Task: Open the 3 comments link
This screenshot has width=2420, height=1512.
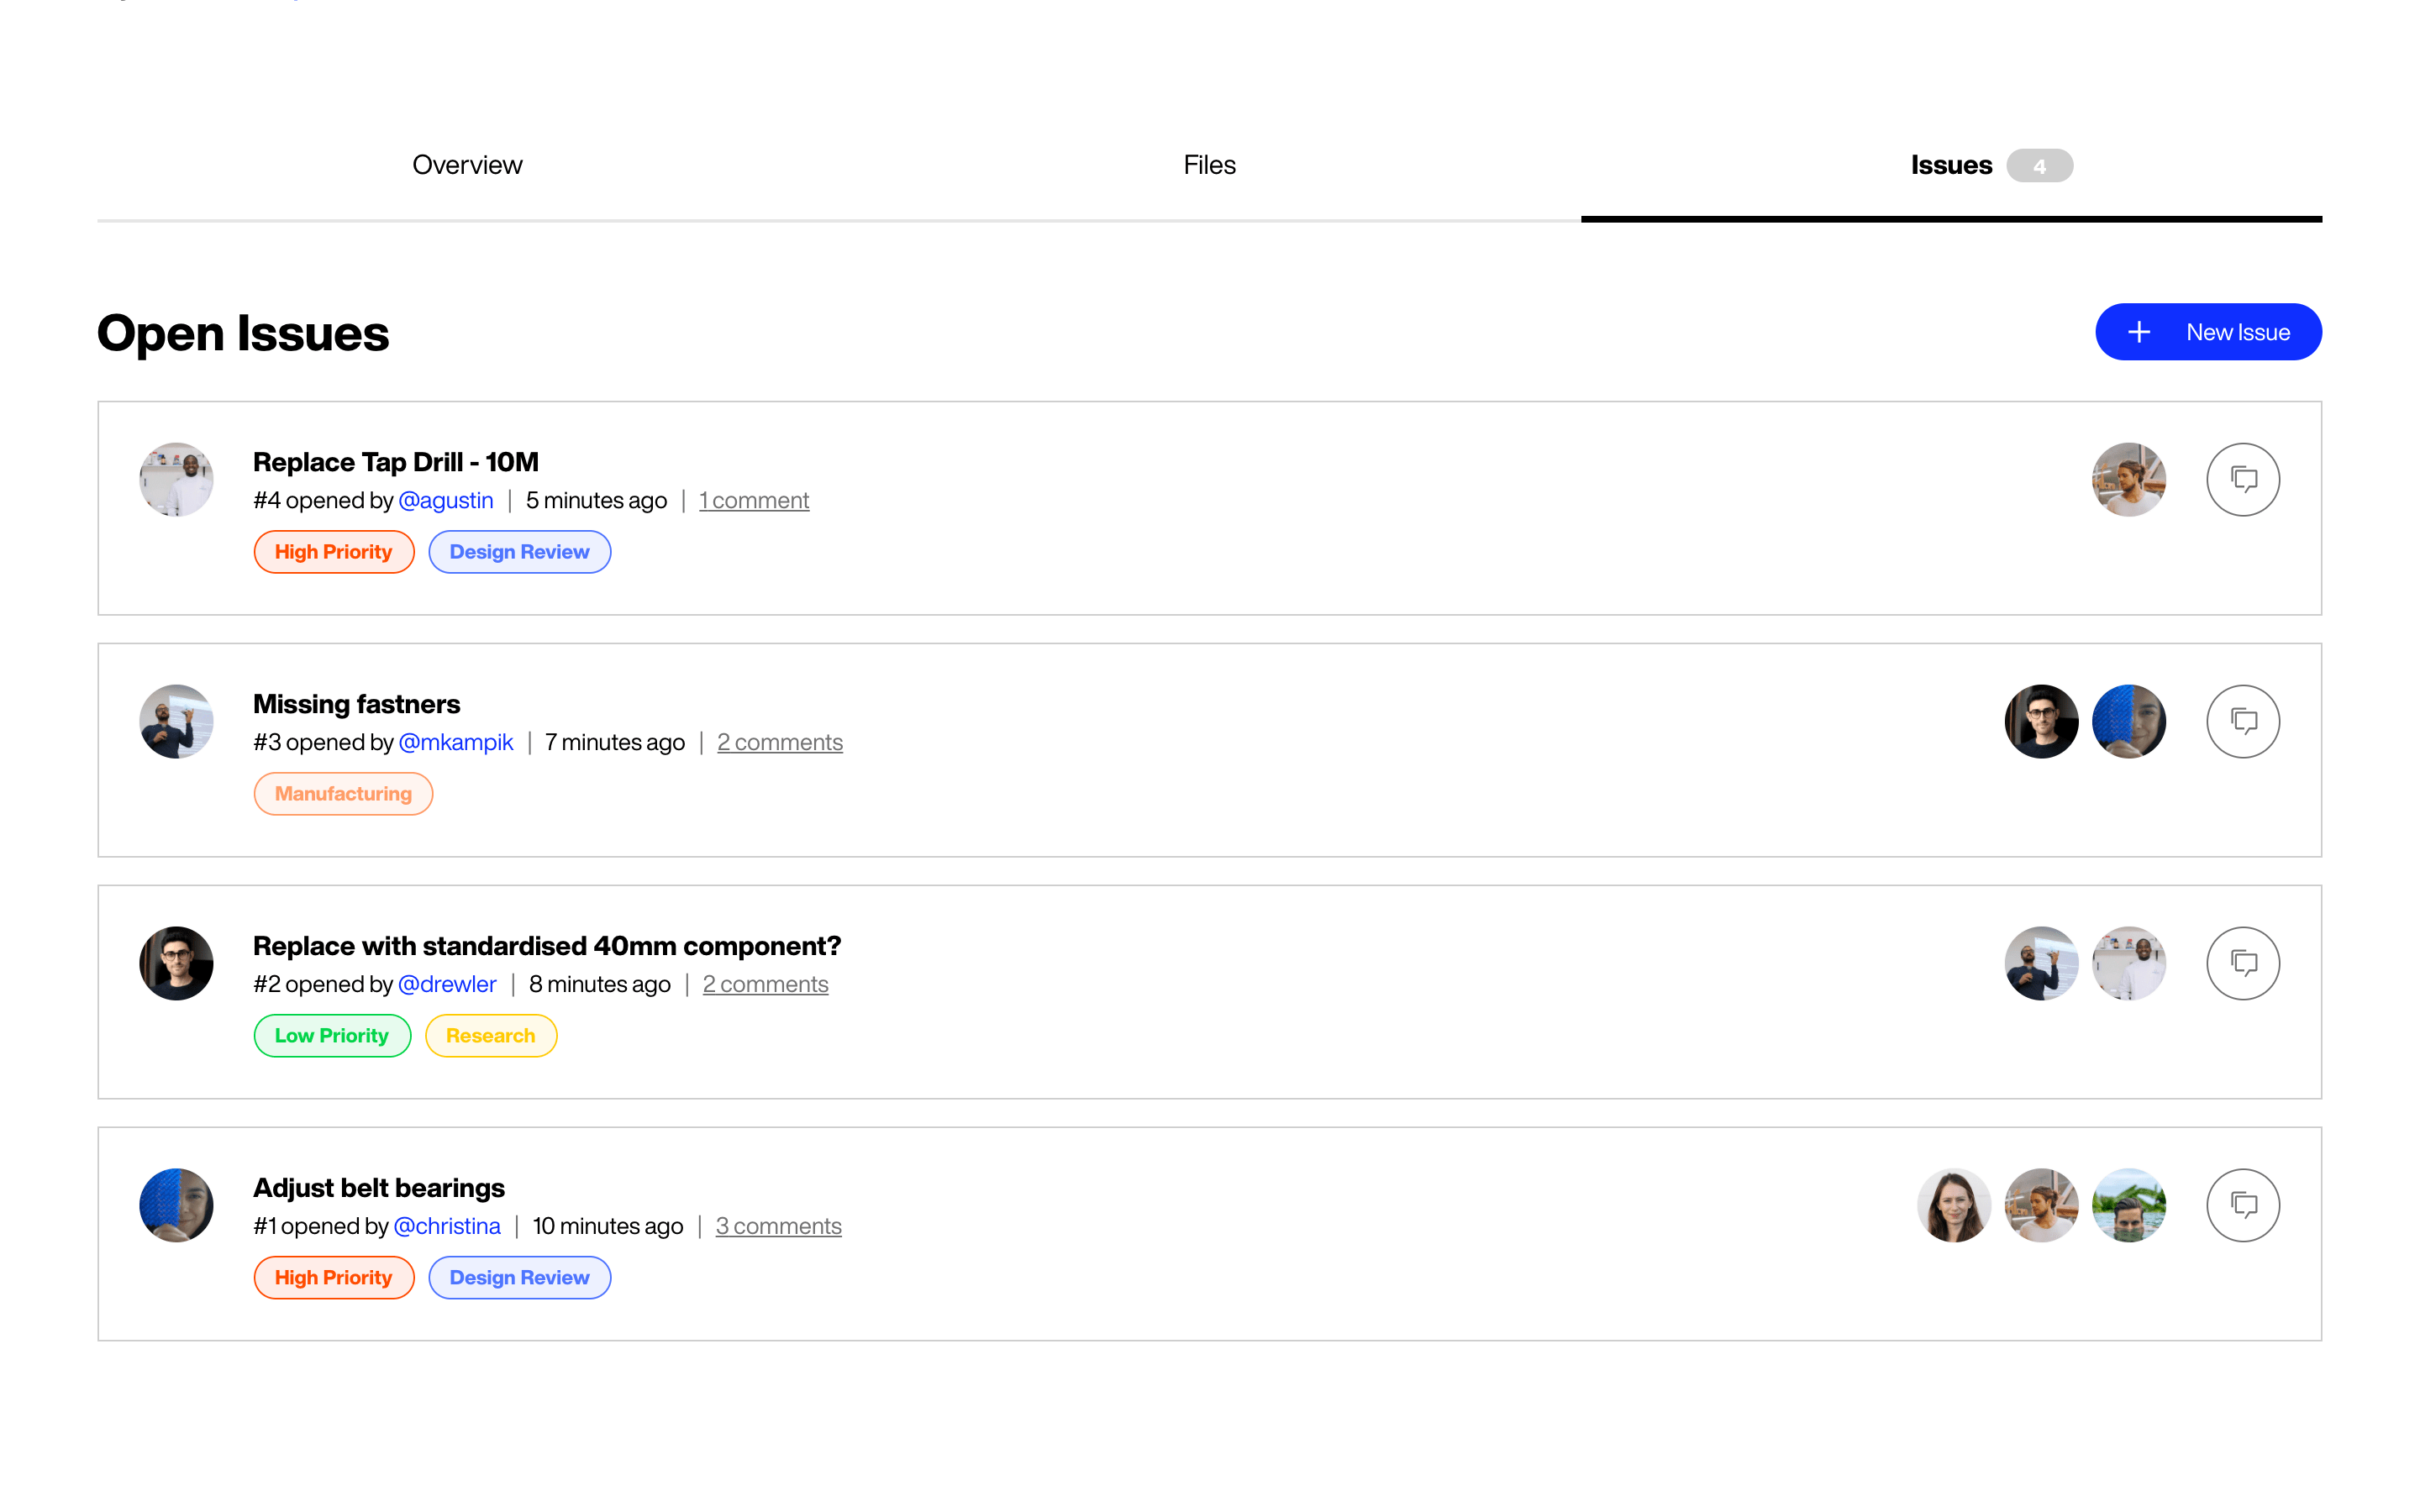Action: click(779, 1226)
